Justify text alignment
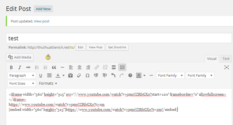This screenshot has height=125, width=233. pos(49,76)
